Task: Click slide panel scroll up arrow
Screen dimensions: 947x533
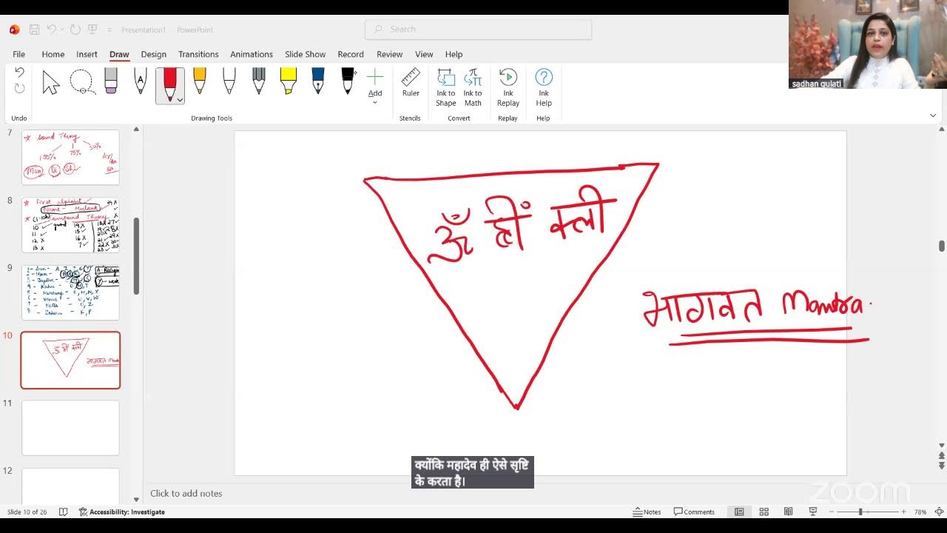Action: pyautogui.click(x=136, y=130)
